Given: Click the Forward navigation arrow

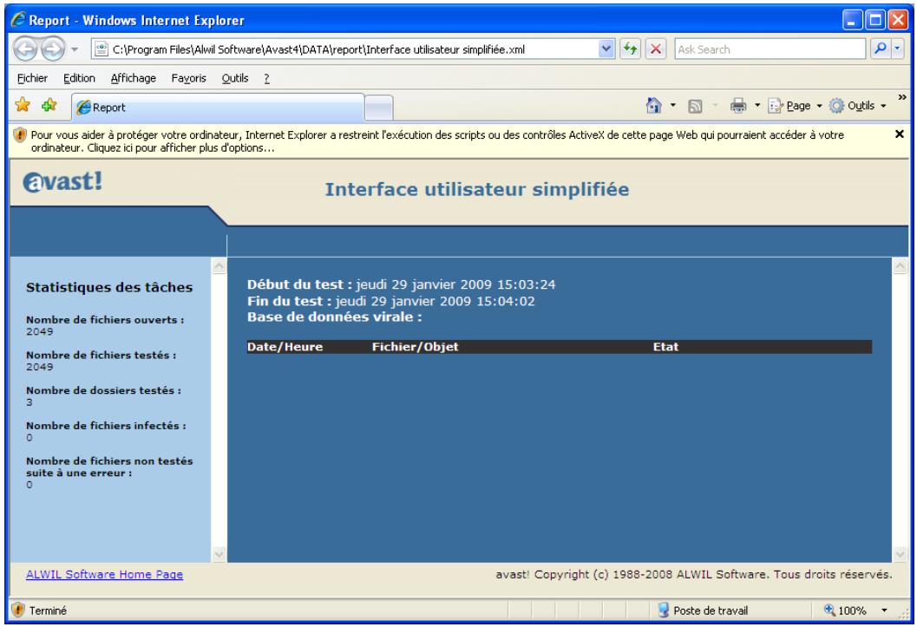Looking at the screenshot, I should (53, 49).
